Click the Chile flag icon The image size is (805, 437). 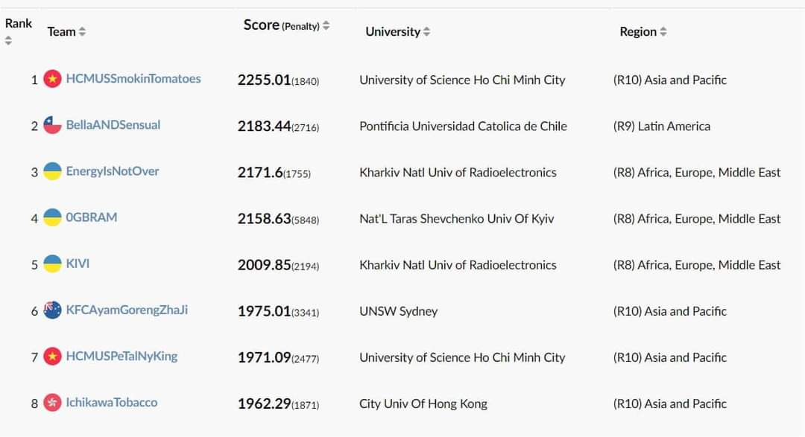point(52,125)
